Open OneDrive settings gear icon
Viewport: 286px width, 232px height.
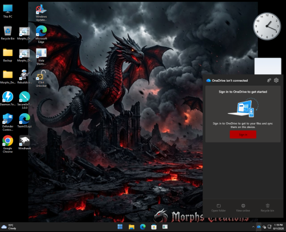pyautogui.click(x=276, y=81)
